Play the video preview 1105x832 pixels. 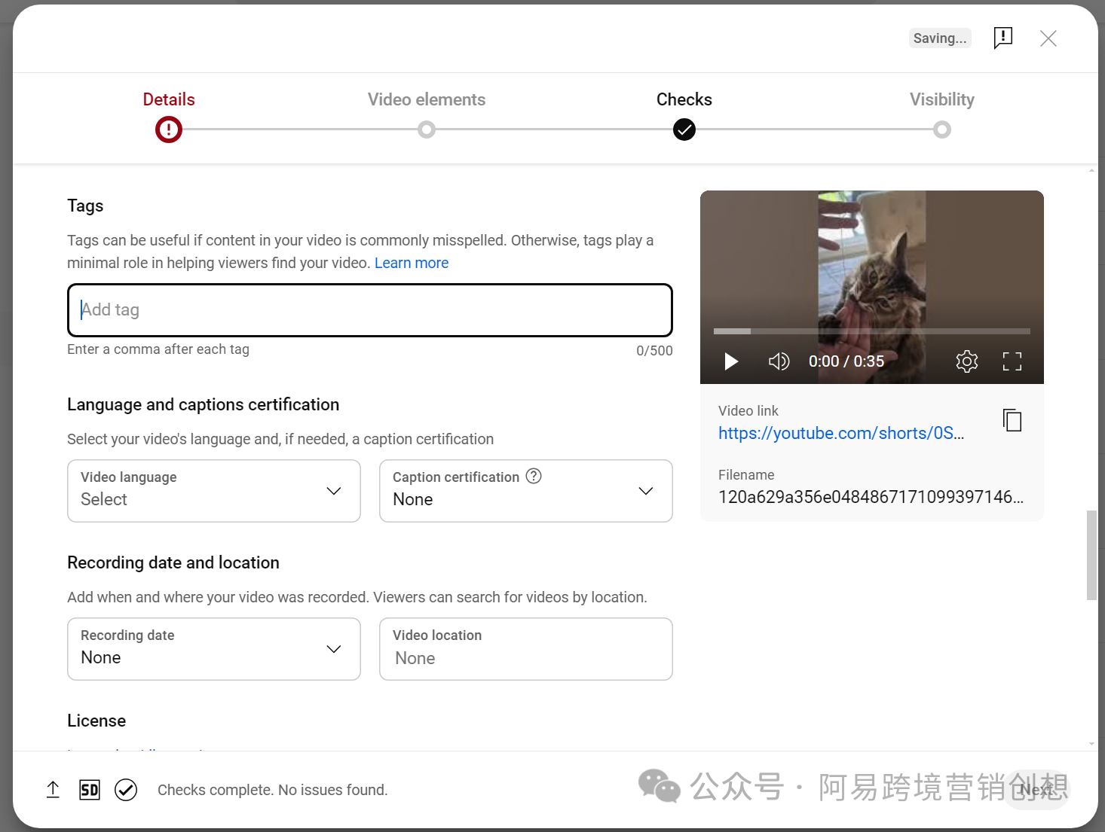(x=730, y=361)
